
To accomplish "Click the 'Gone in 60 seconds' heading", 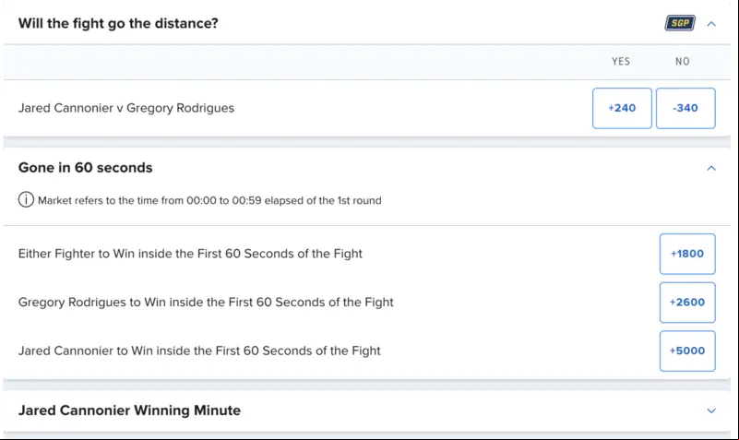I will pos(85,168).
